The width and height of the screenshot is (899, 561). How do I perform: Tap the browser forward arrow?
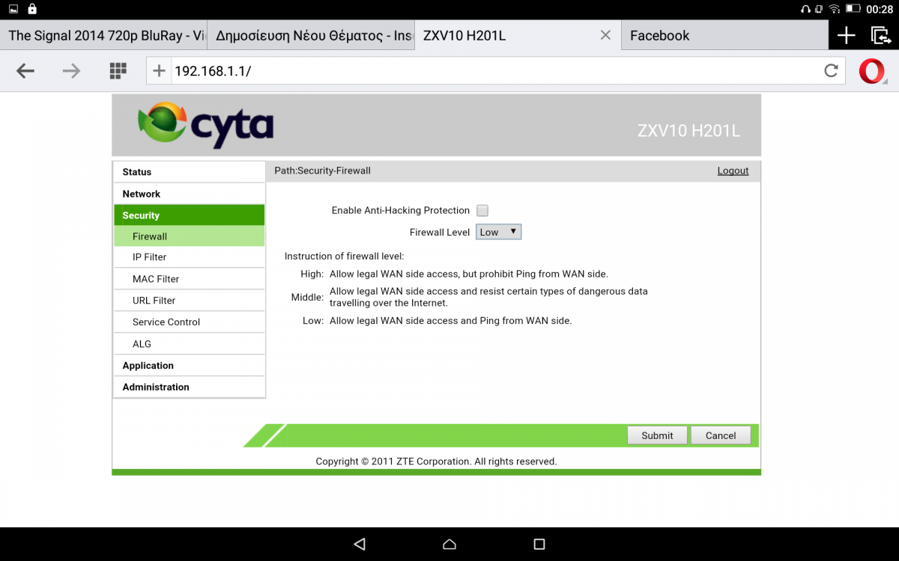pos(71,71)
